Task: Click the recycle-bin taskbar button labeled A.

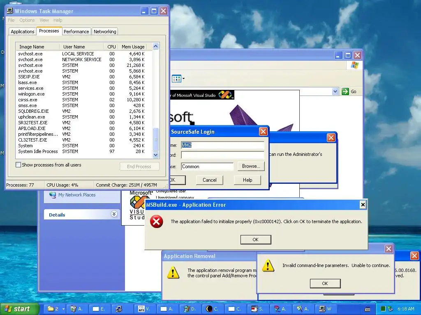Action: coord(76,309)
